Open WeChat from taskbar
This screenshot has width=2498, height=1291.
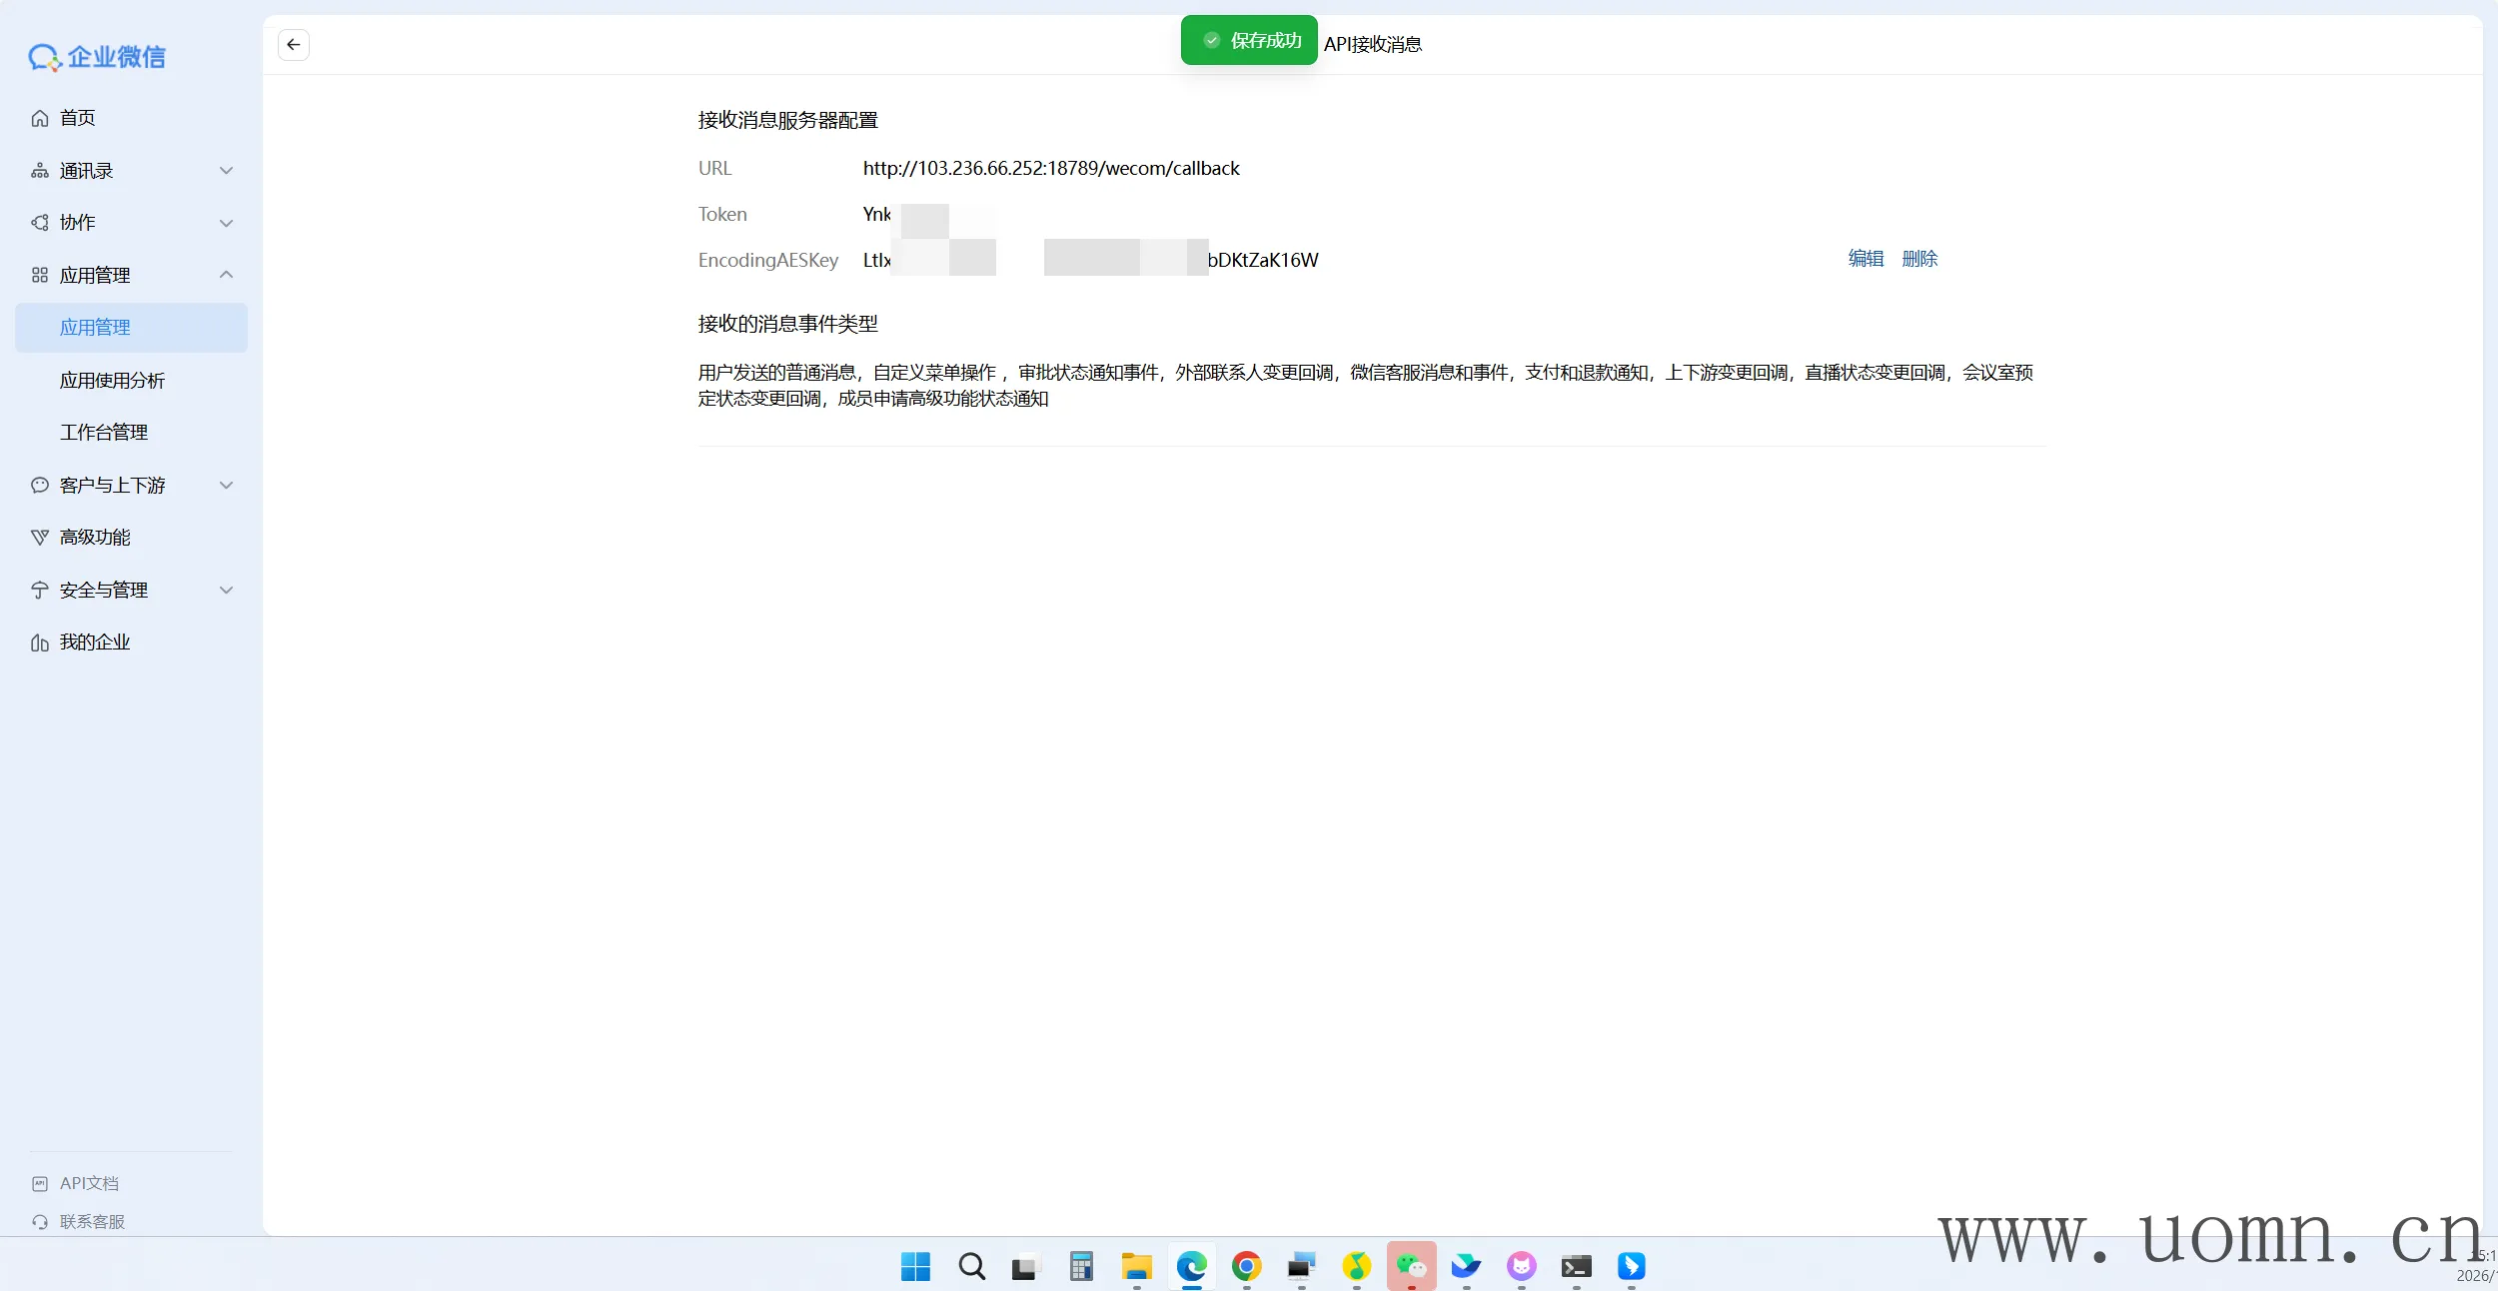tap(1411, 1267)
